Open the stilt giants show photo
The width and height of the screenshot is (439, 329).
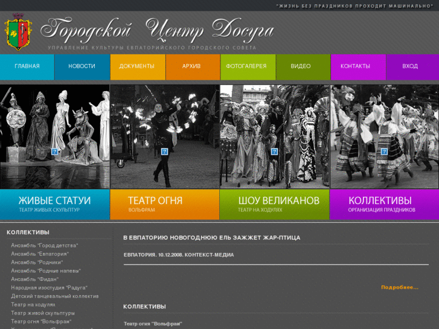coord(275,136)
